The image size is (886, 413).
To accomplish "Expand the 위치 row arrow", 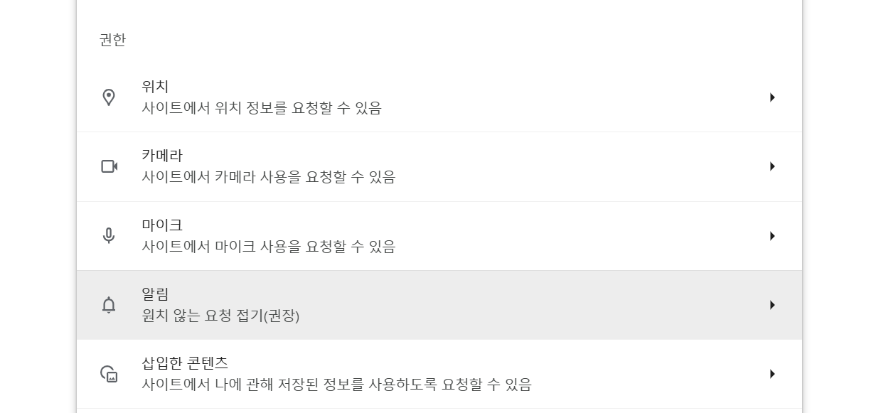I will tap(772, 97).
